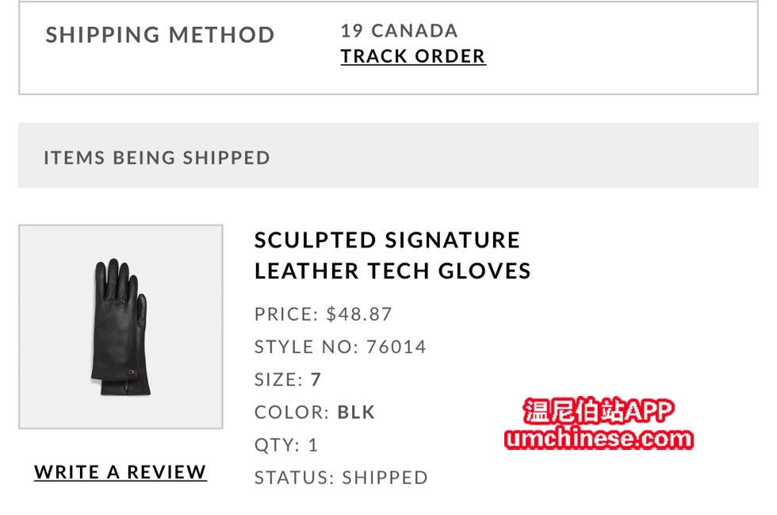Image resolution: width=777 pixels, height=515 pixels.
Task: Click the Status Shipped line
Action: (x=341, y=477)
